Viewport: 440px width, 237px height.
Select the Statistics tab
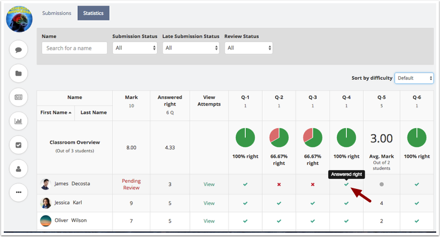93,13
